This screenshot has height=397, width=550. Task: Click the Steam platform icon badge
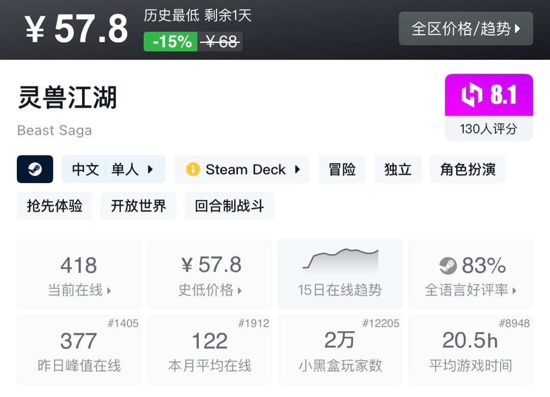35,169
